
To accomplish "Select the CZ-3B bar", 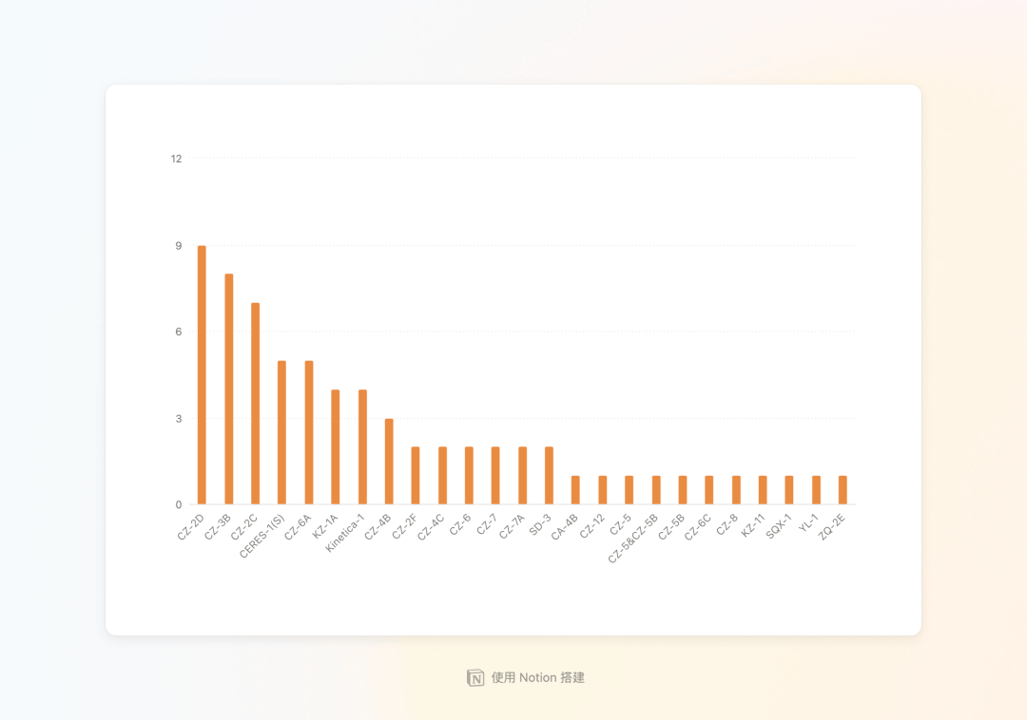I will point(228,389).
